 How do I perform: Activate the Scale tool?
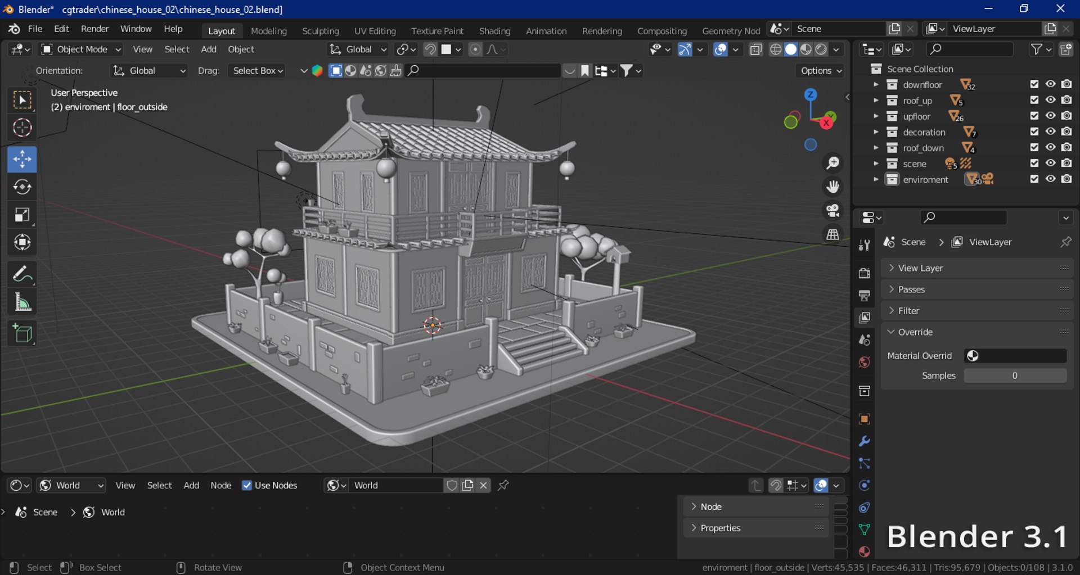[x=22, y=215]
